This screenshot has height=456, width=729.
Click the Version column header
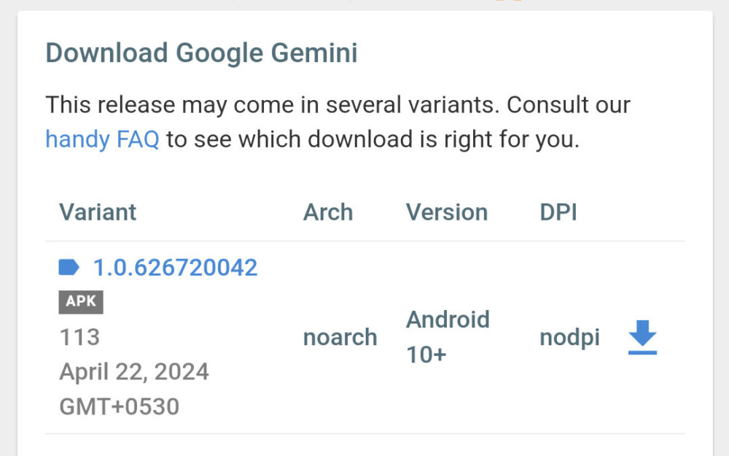447,212
